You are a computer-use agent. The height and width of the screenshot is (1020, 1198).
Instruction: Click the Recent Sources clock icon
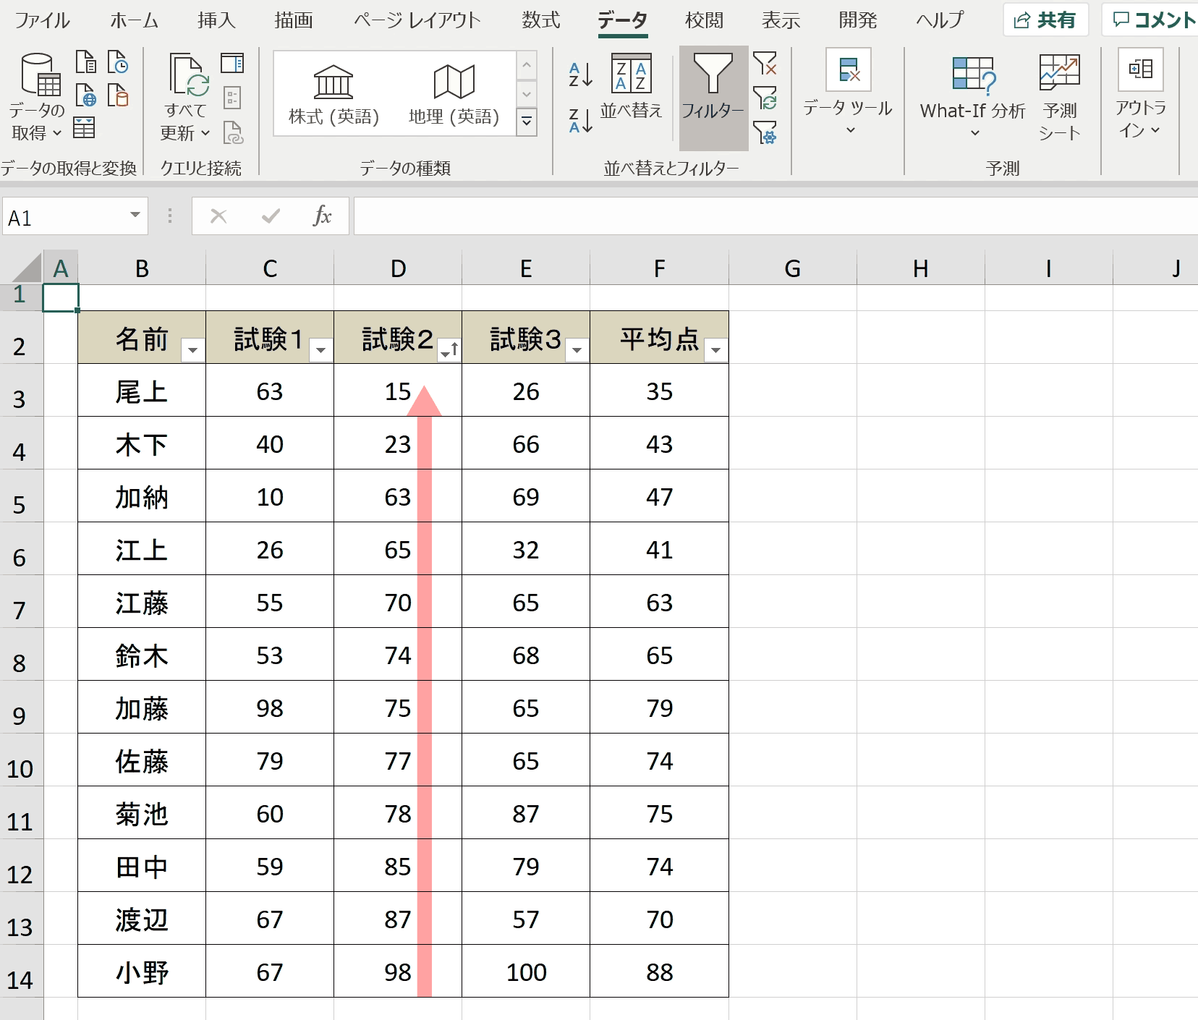pyautogui.click(x=118, y=61)
